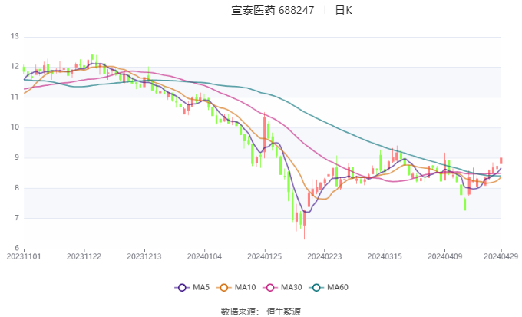
Task: Click the MA60 legend text label
Action: click(339, 287)
